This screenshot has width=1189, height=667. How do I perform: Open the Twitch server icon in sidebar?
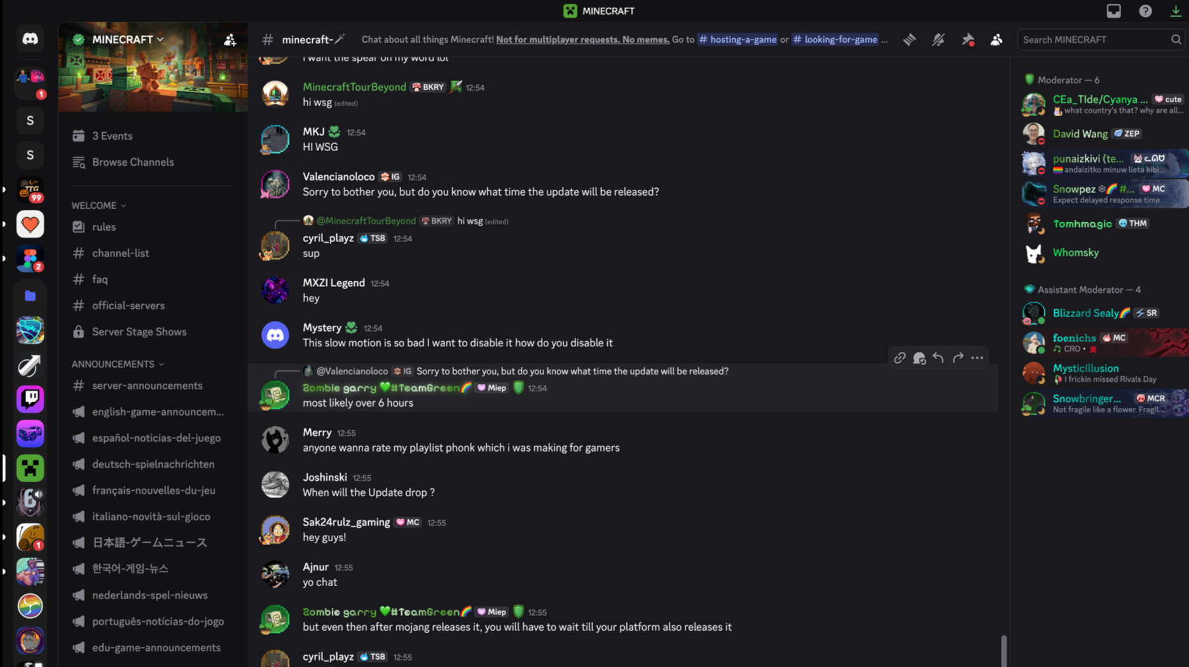(30, 399)
